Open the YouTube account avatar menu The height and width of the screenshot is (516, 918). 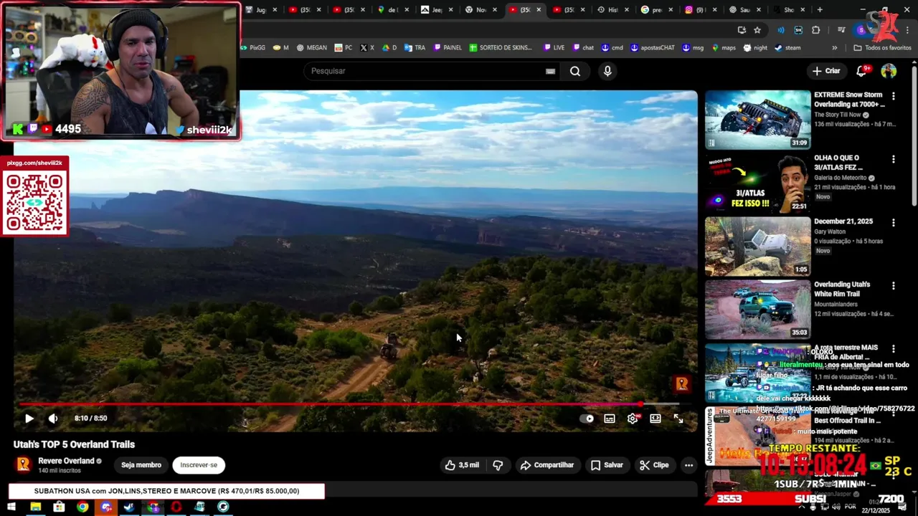889,71
